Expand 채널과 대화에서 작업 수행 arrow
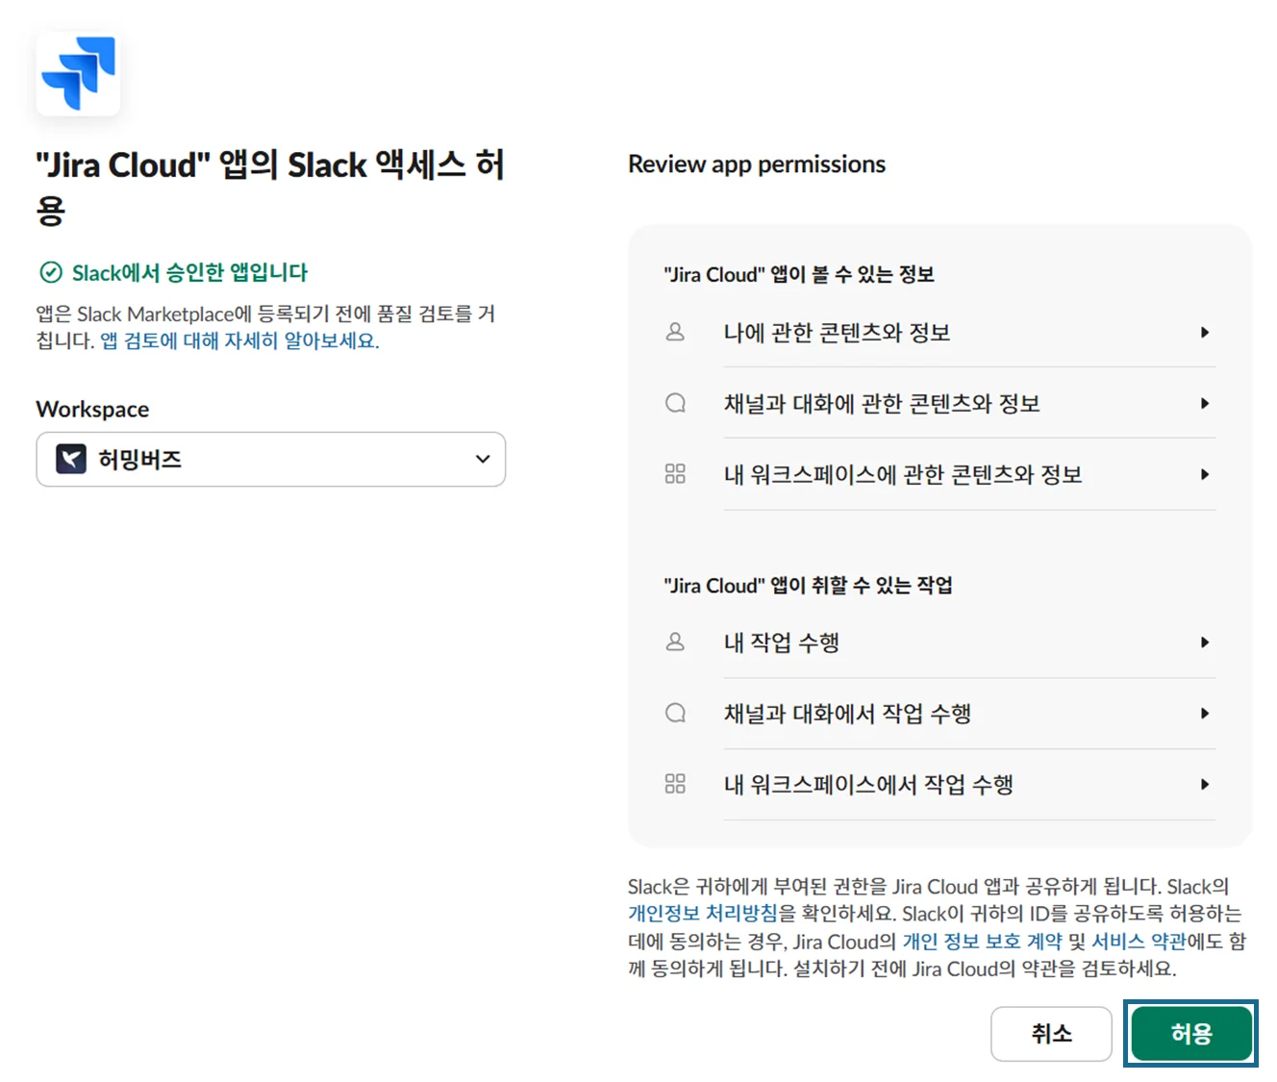 (x=1204, y=714)
